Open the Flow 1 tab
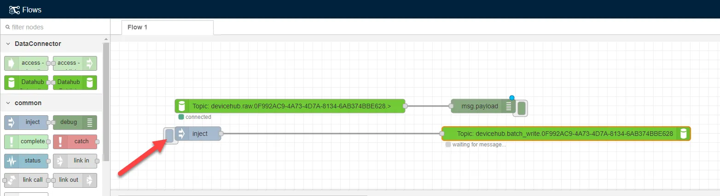 pos(168,27)
